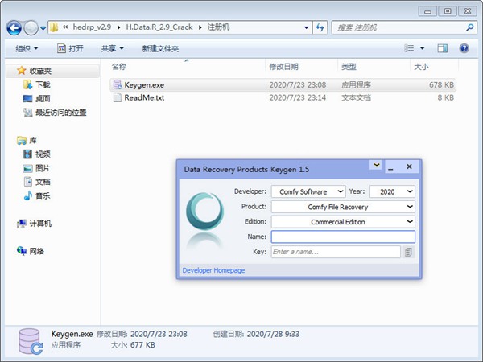Open the 组织 (Organize) menu
The height and width of the screenshot is (362, 483).
tap(27, 48)
